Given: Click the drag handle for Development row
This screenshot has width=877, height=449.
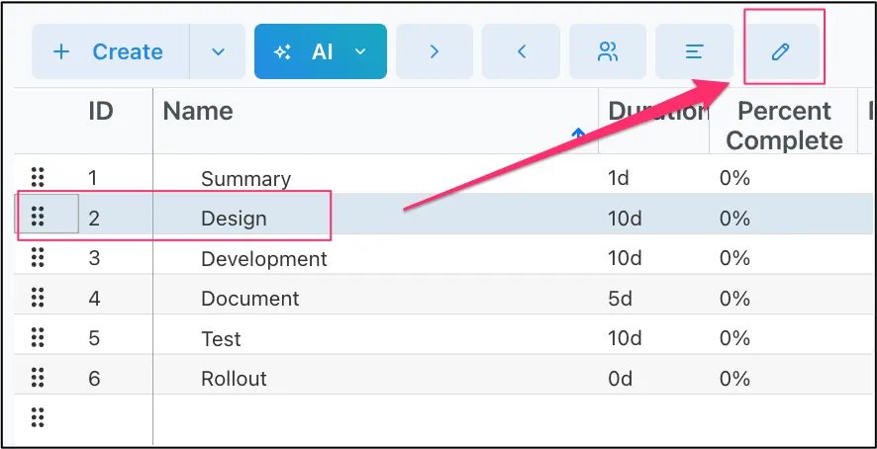Looking at the screenshot, I should coord(38,257).
